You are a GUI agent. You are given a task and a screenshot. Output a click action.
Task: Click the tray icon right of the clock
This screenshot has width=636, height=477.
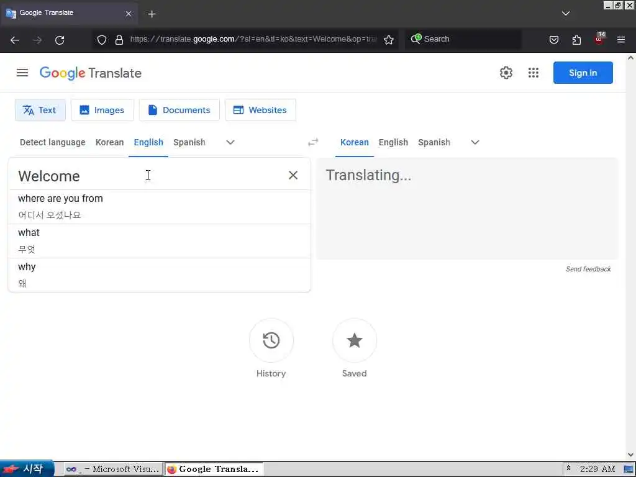[628, 470]
